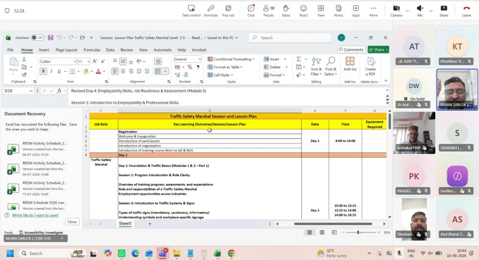Adjust the Excel zoom slider
Viewport: 479px width, 260px height.
pyautogui.click(x=358, y=232)
